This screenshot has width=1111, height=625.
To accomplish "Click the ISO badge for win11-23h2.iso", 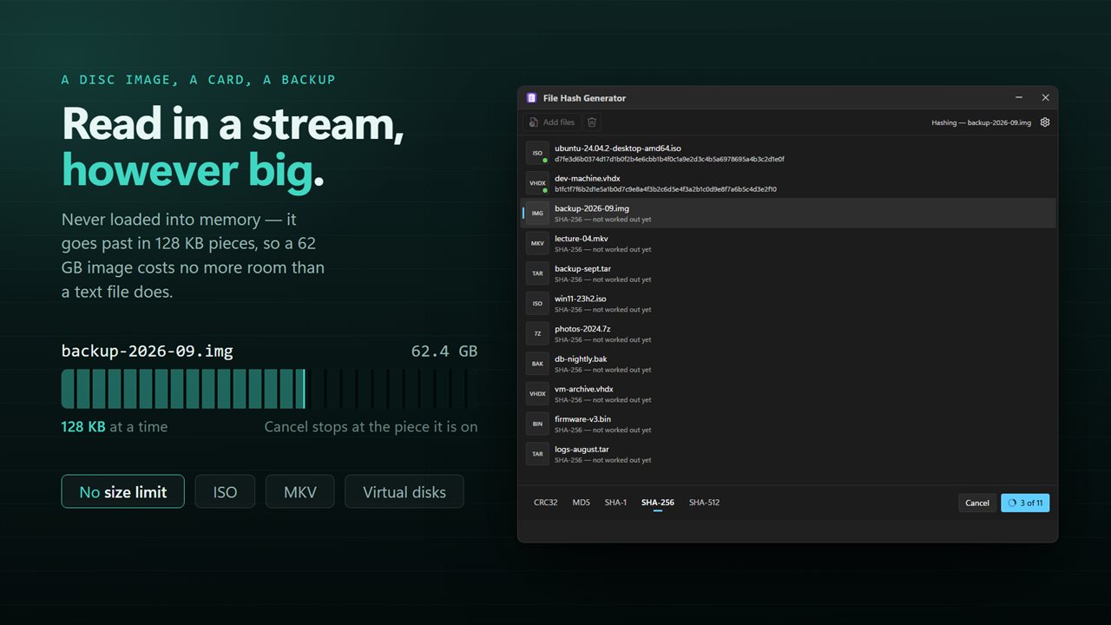I will [x=537, y=304].
